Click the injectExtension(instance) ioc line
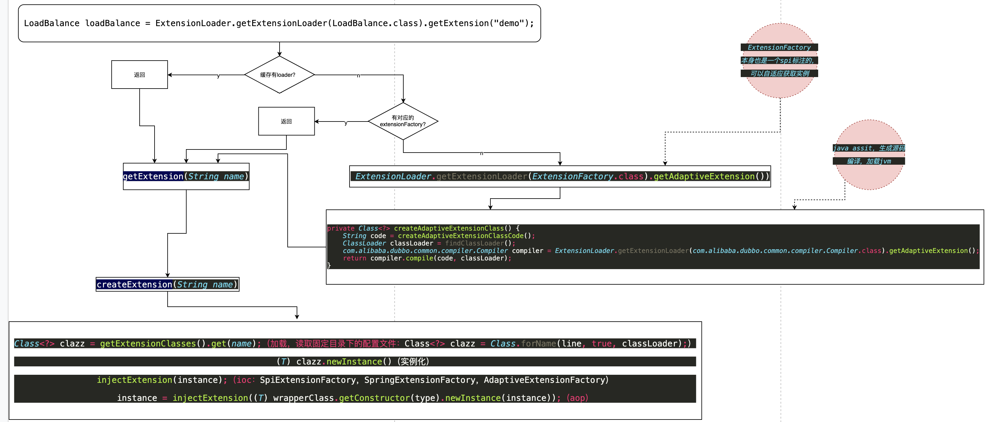This screenshot has width=992, height=422. click(x=353, y=380)
